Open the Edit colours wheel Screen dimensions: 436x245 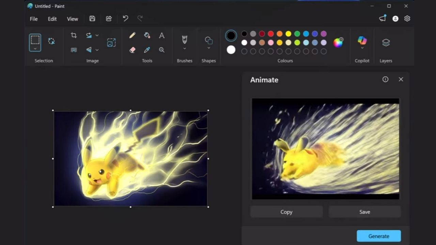pos(338,43)
